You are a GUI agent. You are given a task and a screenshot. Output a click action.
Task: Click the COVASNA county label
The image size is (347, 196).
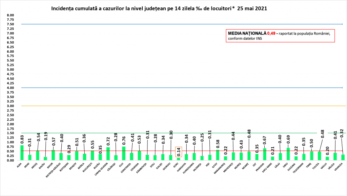click(x=135, y=167)
